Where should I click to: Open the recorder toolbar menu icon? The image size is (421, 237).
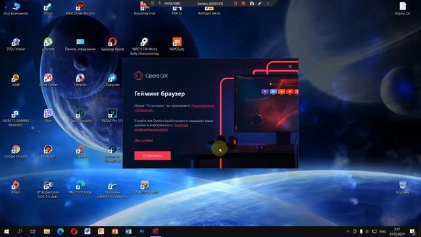click(x=152, y=3)
